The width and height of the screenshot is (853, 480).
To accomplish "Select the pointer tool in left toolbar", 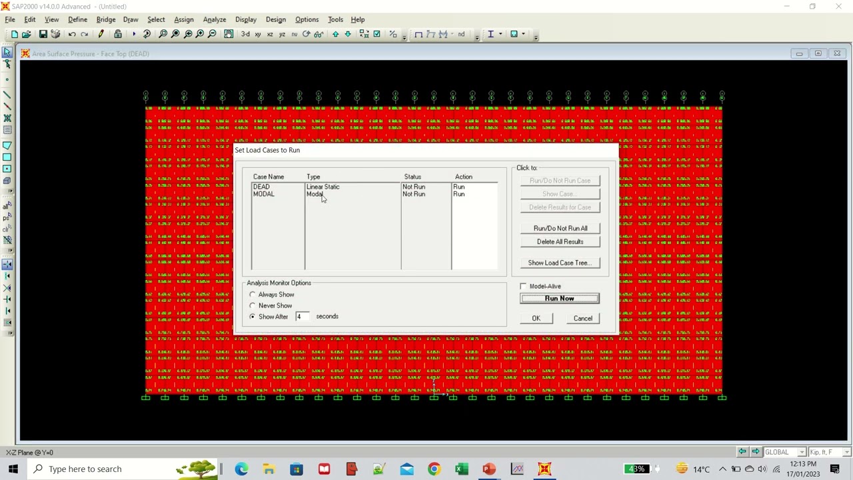I will point(7,53).
